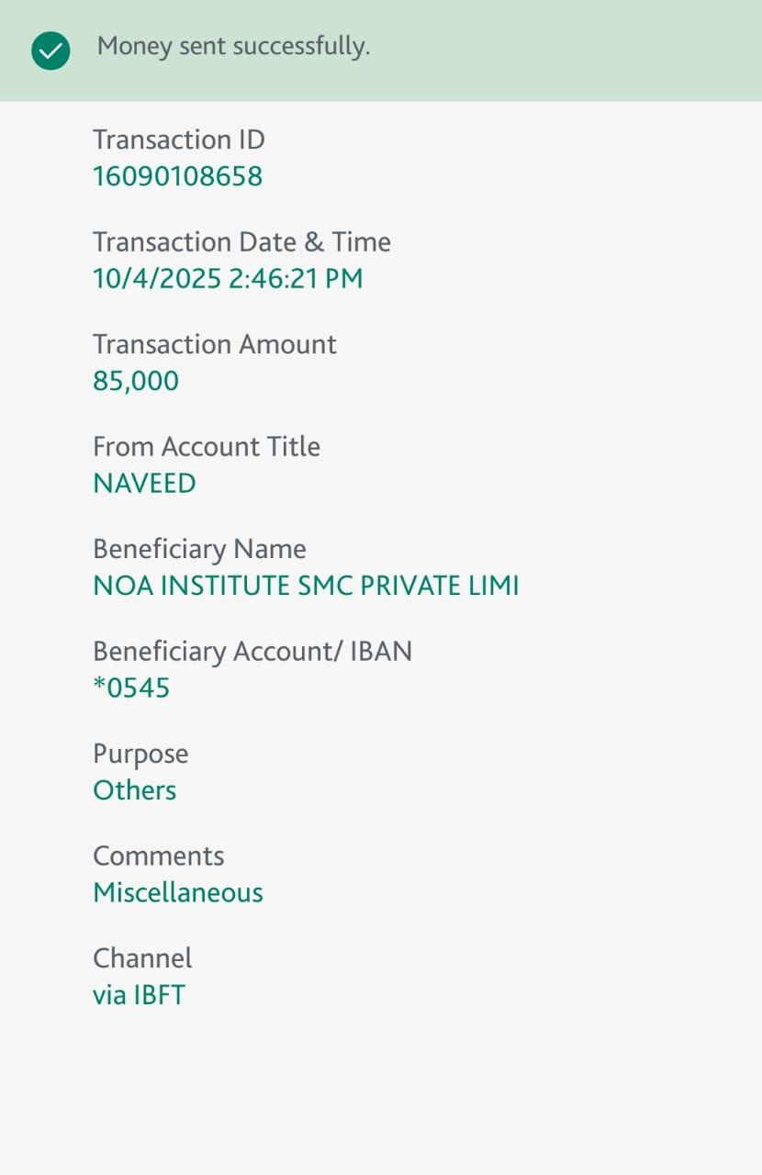Select the masked account number *0545
The height and width of the screenshot is (1175, 762).
(131, 688)
